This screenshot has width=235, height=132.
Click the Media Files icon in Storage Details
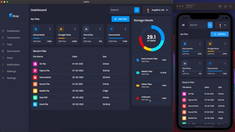[138, 73]
